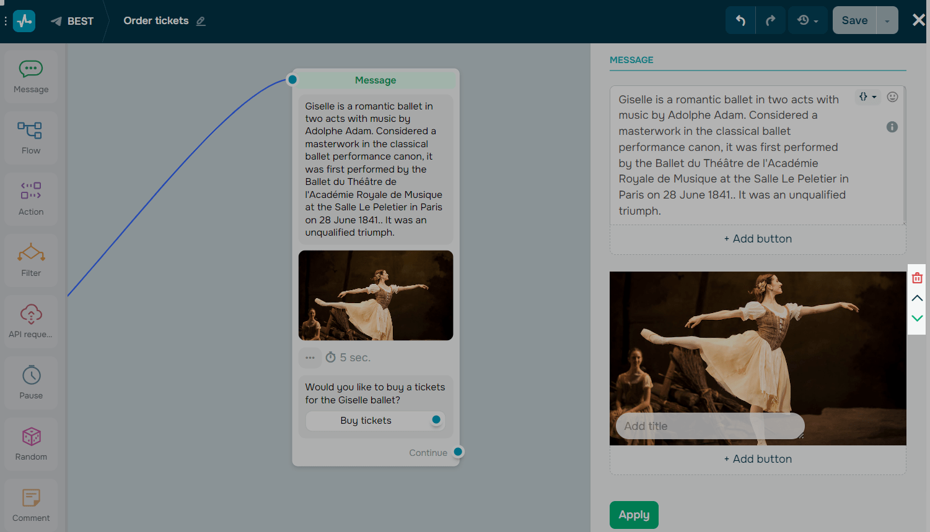Add a Message block from sidebar
This screenshot has width=930, height=532.
(x=31, y=77)
